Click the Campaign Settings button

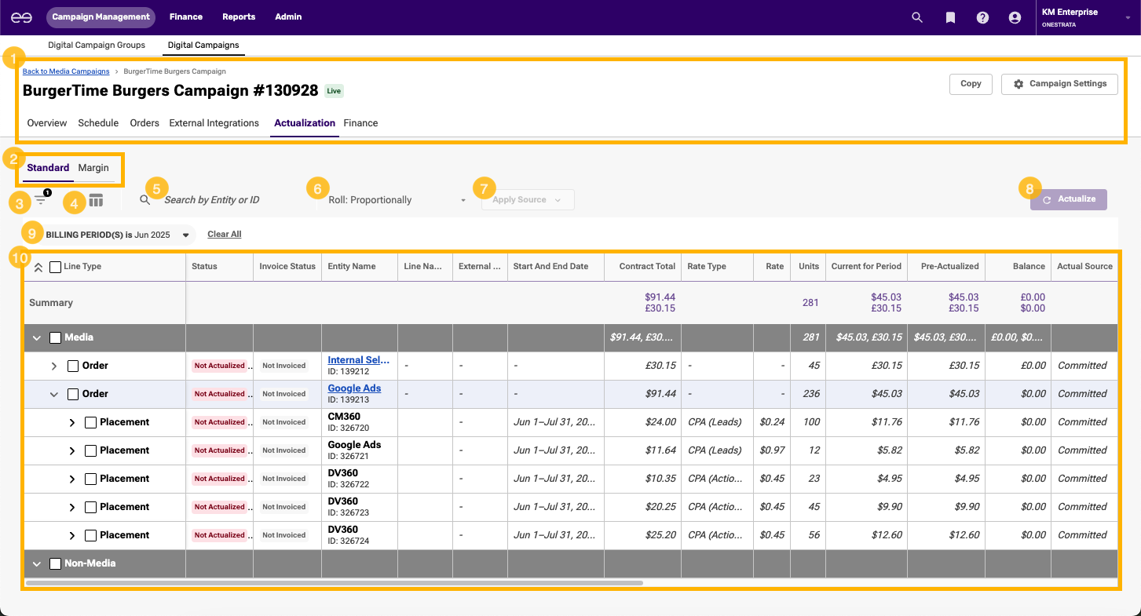coord(1059,84)
